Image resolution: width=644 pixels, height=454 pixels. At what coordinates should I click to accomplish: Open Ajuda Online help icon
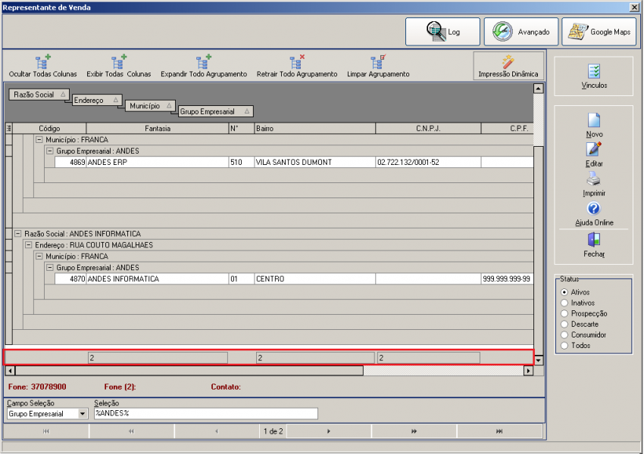point(594,208)
